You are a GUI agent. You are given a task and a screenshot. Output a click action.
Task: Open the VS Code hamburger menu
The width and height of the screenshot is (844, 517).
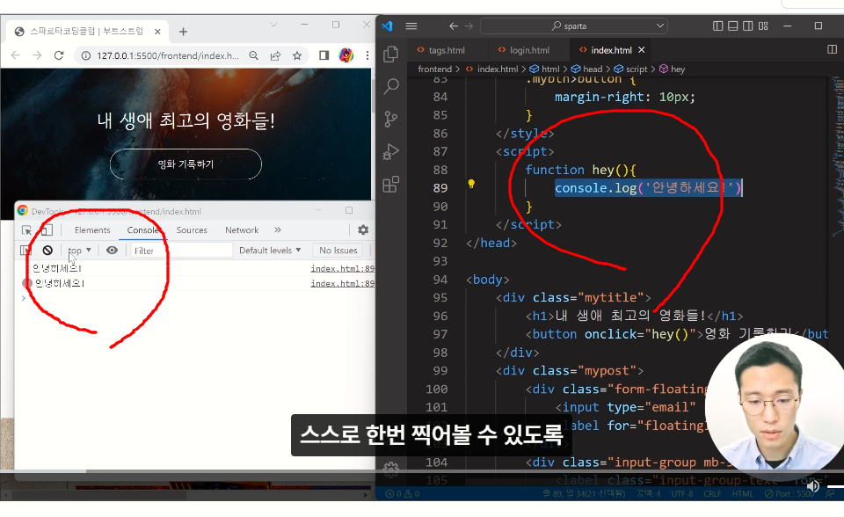pos(411,25)
